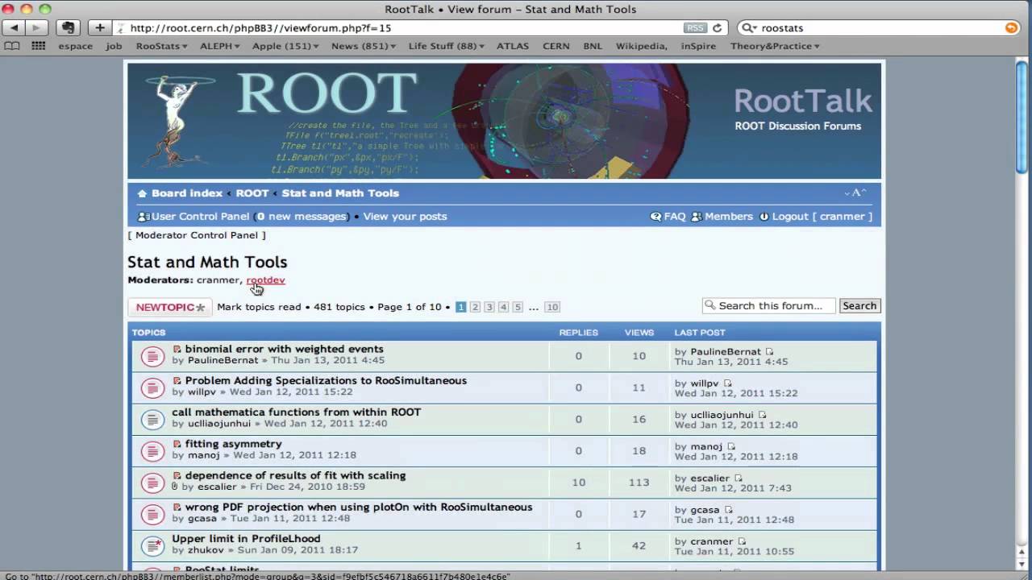The height and width of the screenshot is (580, 1032).
Task: Click the Search button for forum search
Action: coord(859,305)
